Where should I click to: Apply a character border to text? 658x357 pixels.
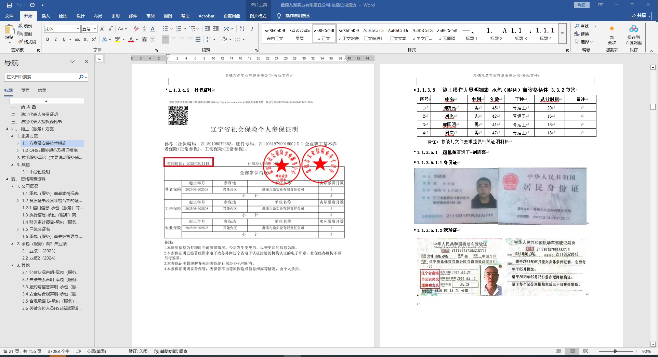pyautogui.click(x=153, y=29)
